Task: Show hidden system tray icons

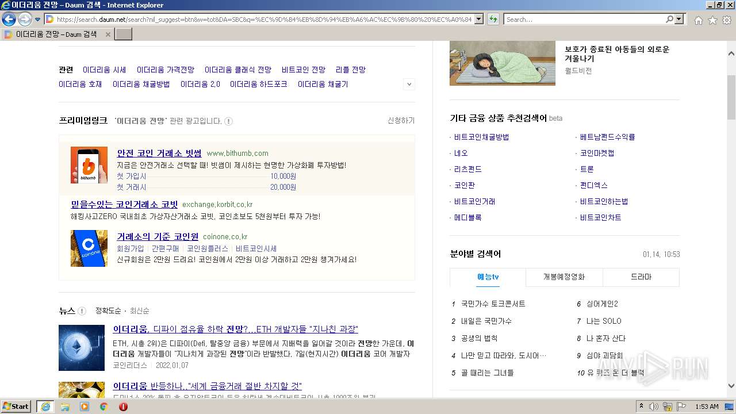Action: pyautogui.click(x=641, y=407)
